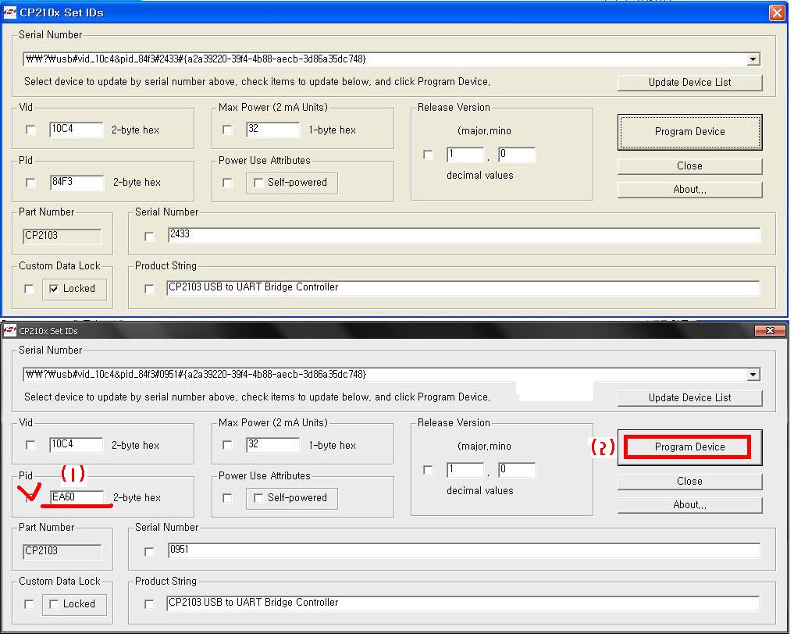794x637 pixels.
Task: Click Update Device List in the upper window
Action: pyautogui.click(x=689, y=82)
